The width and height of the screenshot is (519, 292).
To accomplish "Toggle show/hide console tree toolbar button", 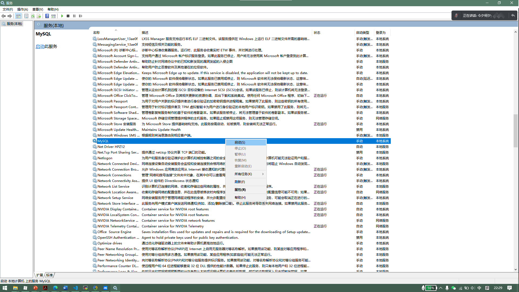I will pos(18,16).
